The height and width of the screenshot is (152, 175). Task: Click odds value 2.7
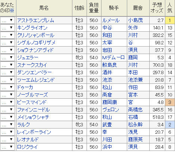160,20
